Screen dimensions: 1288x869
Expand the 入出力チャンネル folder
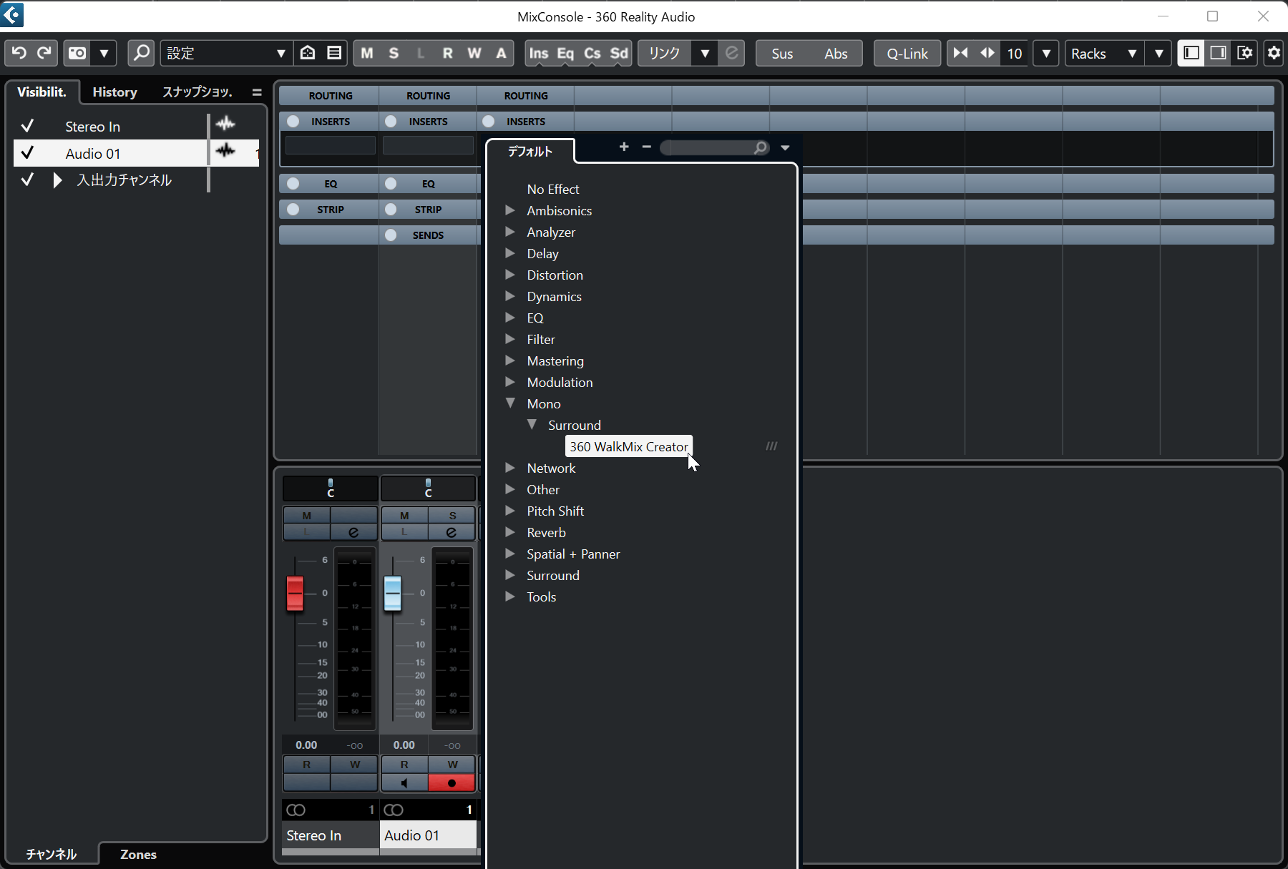[x=58, y=180]
